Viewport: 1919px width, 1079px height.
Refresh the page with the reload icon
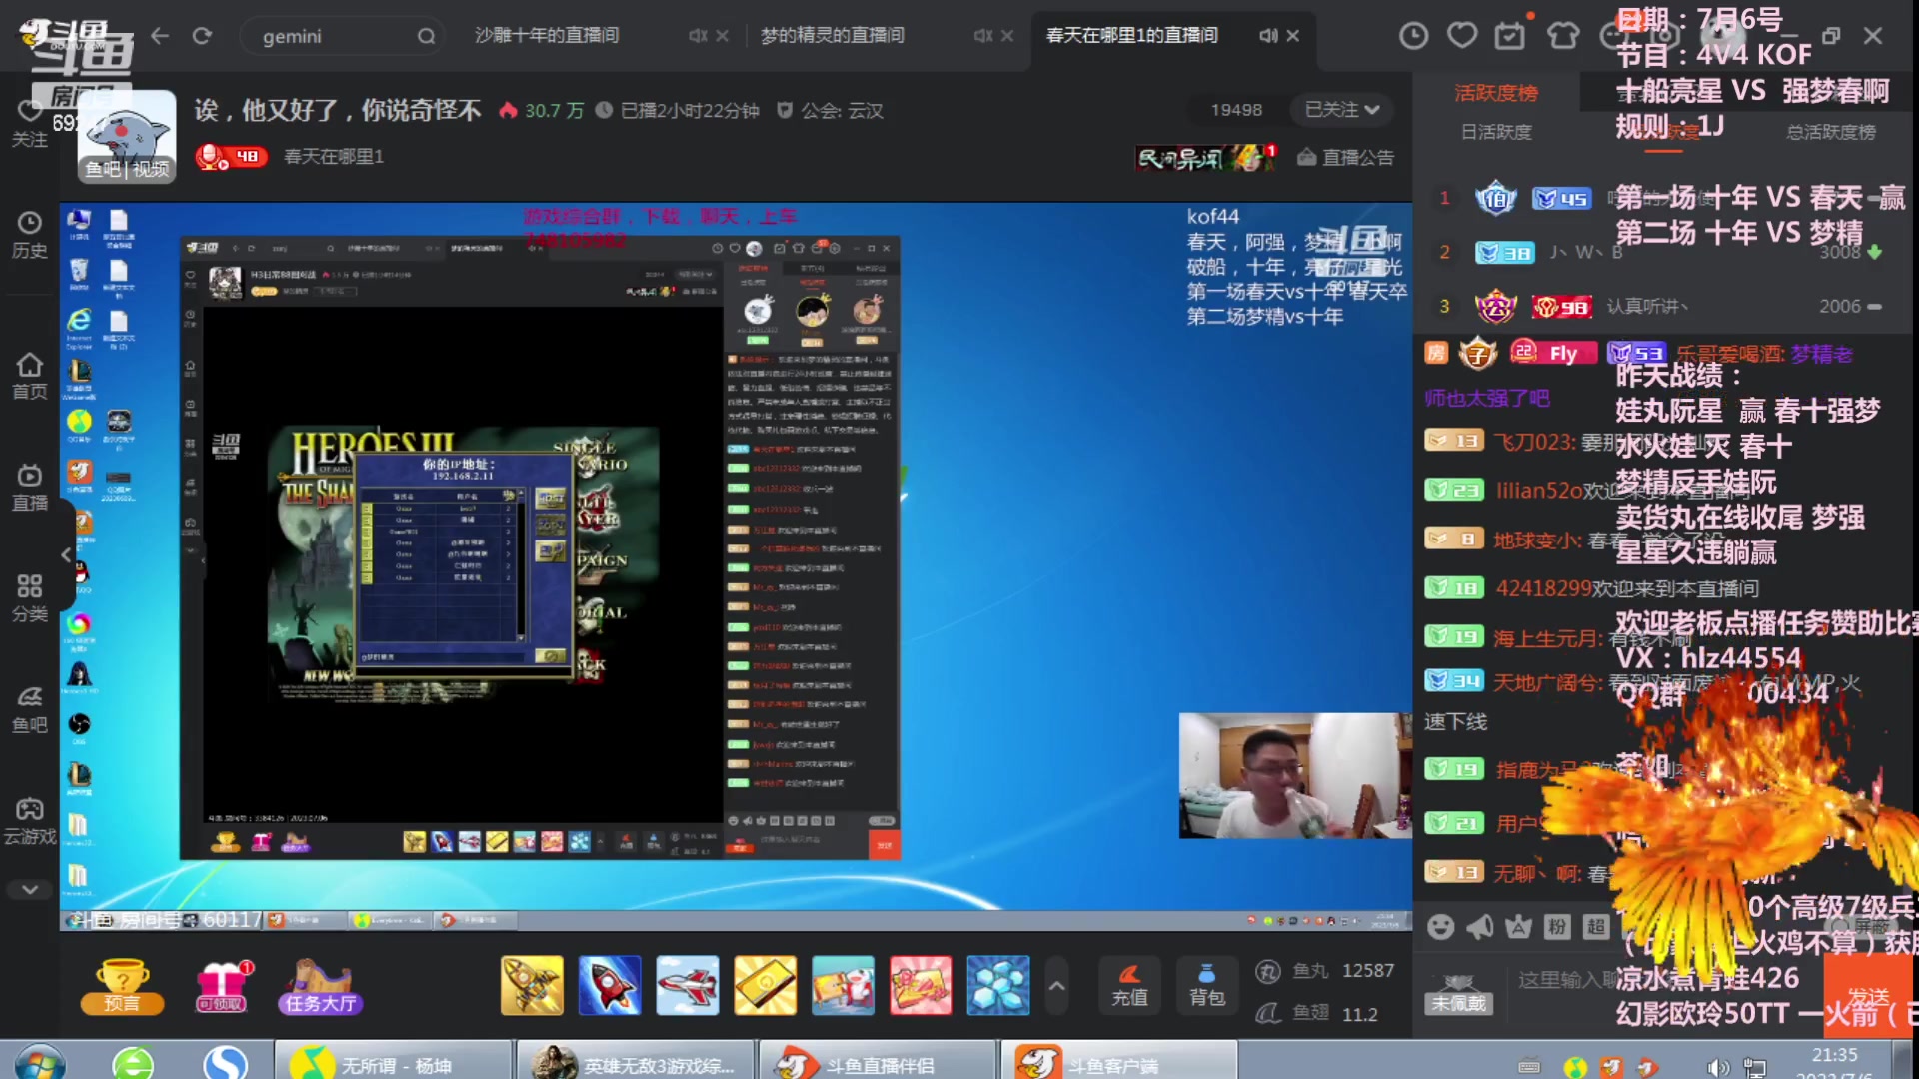202,36
